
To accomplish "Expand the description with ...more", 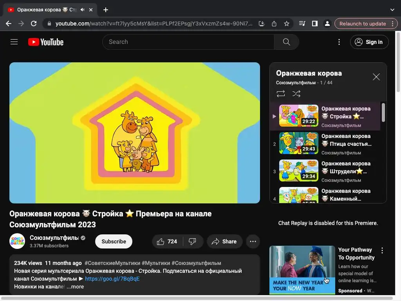I will pyautogui.click(x=75, y=286).
